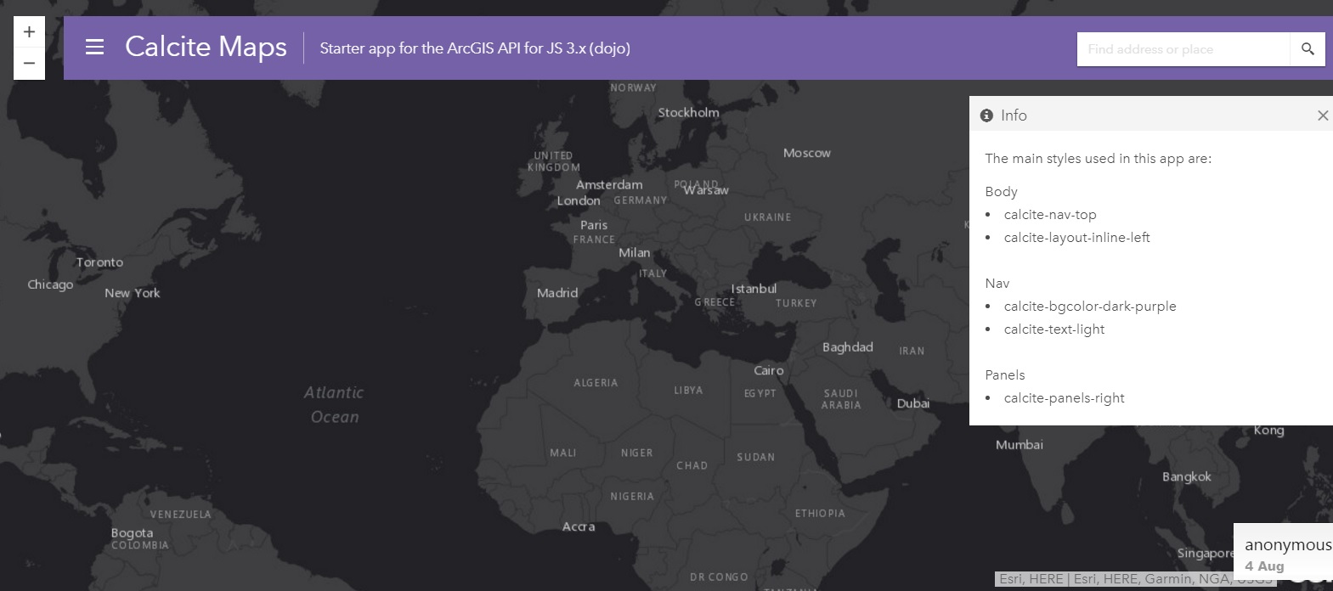Click the 4 Aug date label
The height and width of the screenshot is (591, 1333).
(1264, 566)
